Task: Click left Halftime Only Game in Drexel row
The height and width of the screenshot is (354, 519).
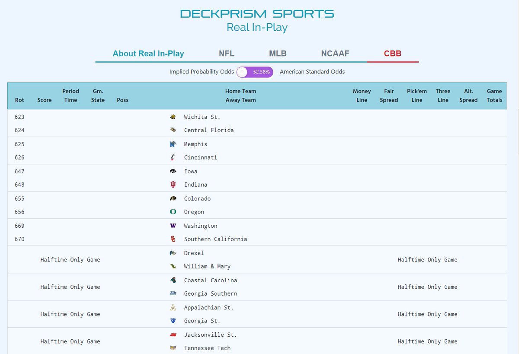Action: (x=70, y=260)
